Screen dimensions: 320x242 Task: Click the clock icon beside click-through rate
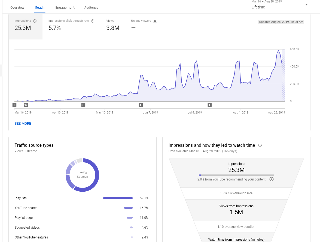click(93, 21)
